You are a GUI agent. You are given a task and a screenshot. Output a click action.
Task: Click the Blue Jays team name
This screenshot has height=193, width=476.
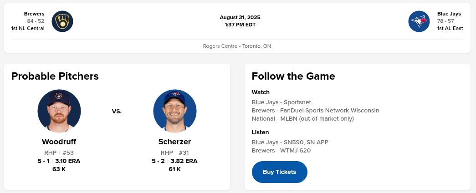[x=449, y=14]
